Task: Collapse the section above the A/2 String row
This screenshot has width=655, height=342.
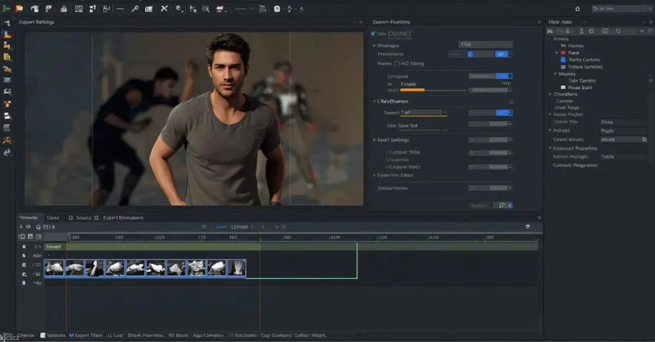Action: pos(374,46)
